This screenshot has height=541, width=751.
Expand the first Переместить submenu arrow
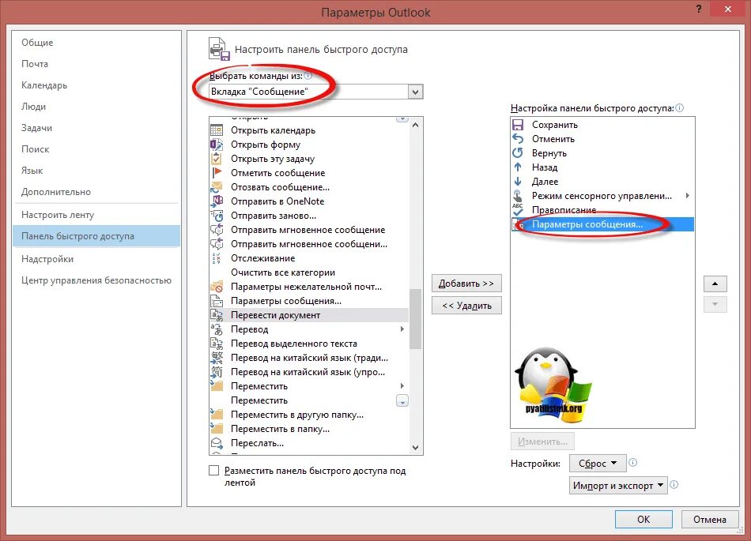(x=402, y=386)
